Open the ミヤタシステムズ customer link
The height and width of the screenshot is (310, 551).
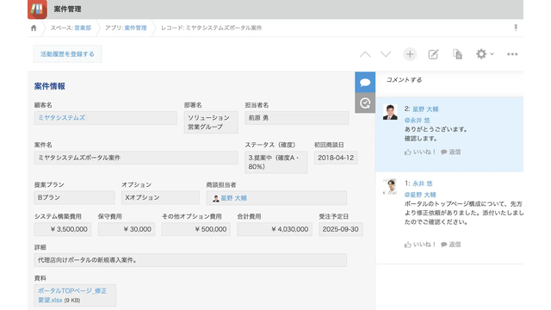tap(61, 118)
